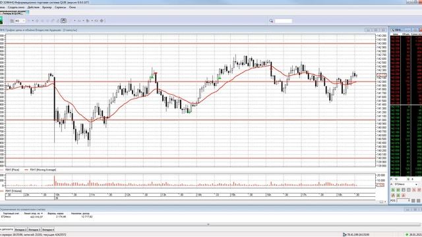Image resolution: width=422 pixels, height=237 pixels.
Task: Click the last diamond-shaped toolbar icon
Action: click(102, 20)
